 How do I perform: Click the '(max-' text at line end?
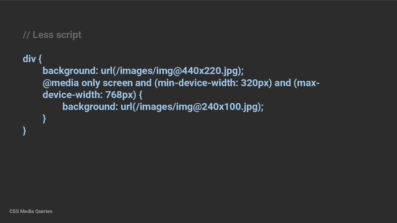[307, 83]
